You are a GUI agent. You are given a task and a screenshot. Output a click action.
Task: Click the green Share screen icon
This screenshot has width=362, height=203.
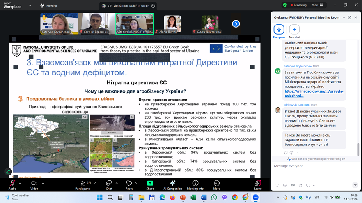[150, 183]
